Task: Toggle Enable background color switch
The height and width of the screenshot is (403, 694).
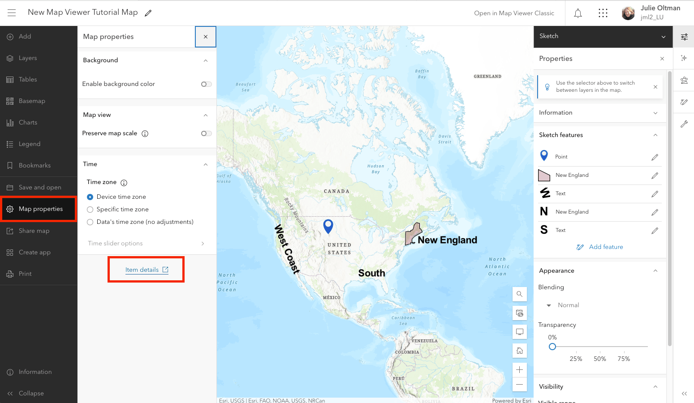Action: (206, 84)
